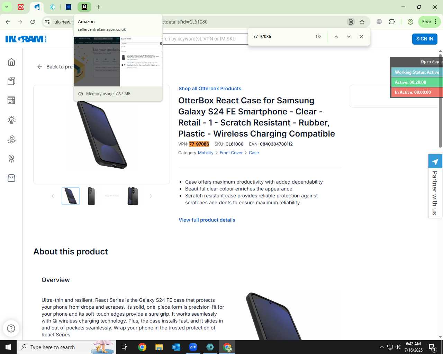Open Windows Start menu
443x354 pixels.
pos(8,347)
